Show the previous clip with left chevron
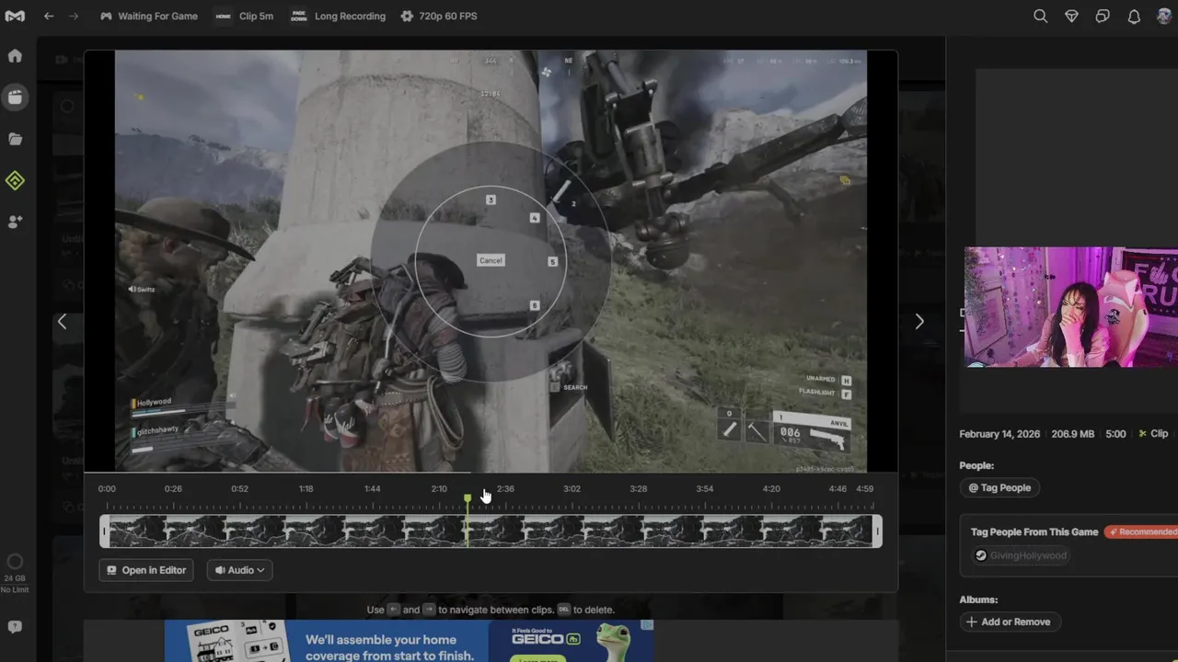This screenshot has height=662, width=1178. tap(62, 322)
